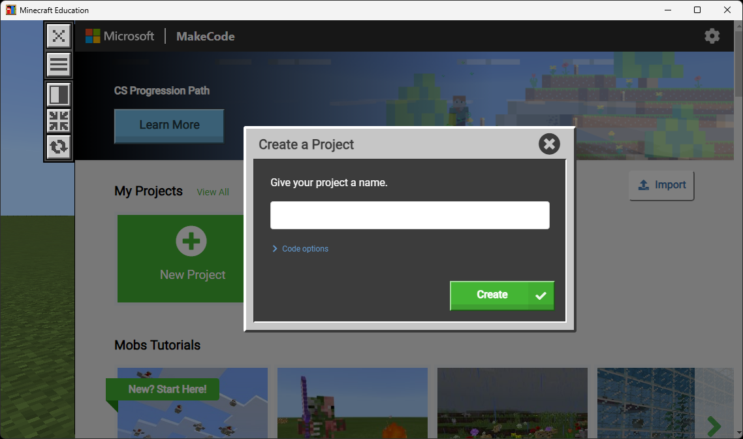This screenshot has height=439, width=743.
Task: Click the project name text field
Action: [410, 215]
